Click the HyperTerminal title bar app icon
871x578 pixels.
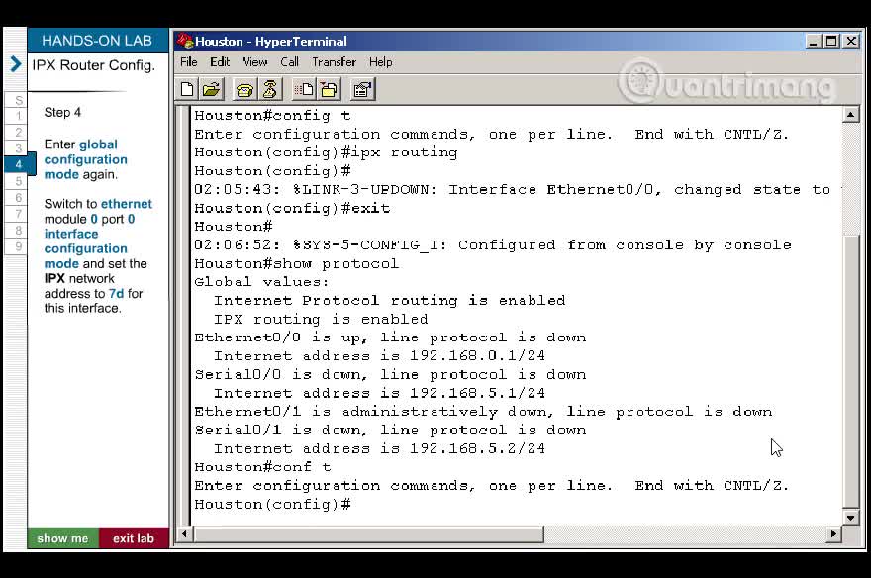click(185, 41)
